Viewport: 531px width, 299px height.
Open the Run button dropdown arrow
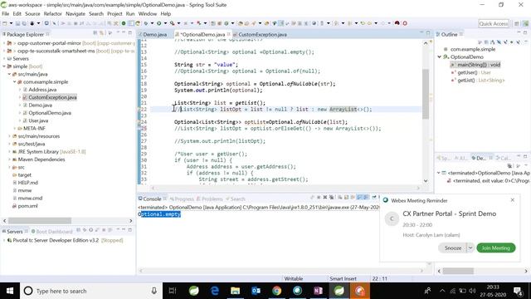point(165,23)
